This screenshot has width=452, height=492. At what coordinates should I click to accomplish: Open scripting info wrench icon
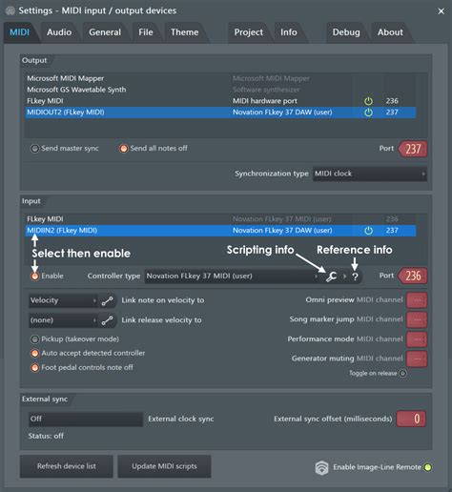pyautogui.click(x=331, y=277)
